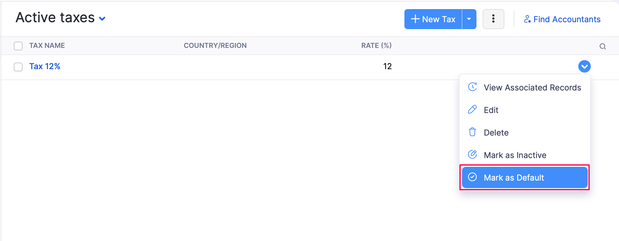The image size is (619, 241).
Task: Open the three-dot more options button
Action: (493, 19)
